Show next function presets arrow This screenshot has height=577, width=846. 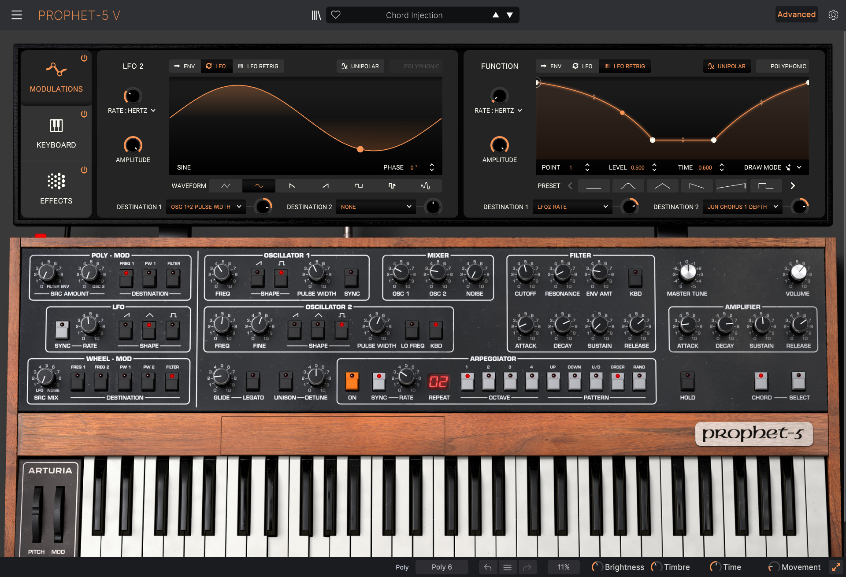click(x=793, y=186)
